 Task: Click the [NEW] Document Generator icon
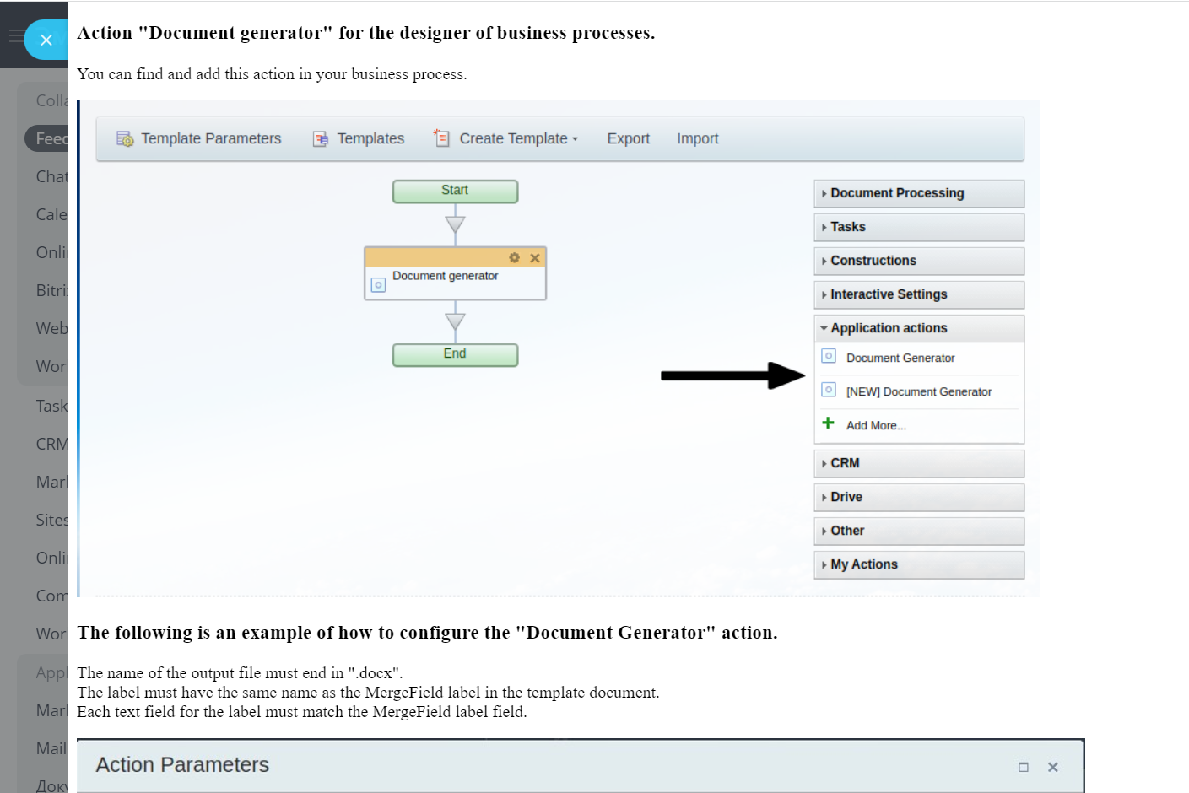pos(829,391)
